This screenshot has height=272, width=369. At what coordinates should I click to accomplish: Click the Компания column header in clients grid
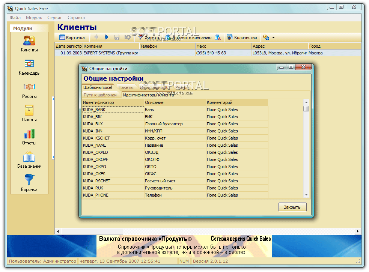pyautogui.click(x=111, y=46)
